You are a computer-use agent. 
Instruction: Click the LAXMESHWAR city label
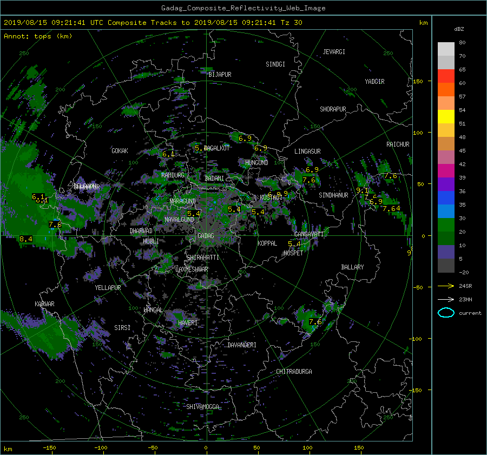pyautogui.click(x=192, y=269)
